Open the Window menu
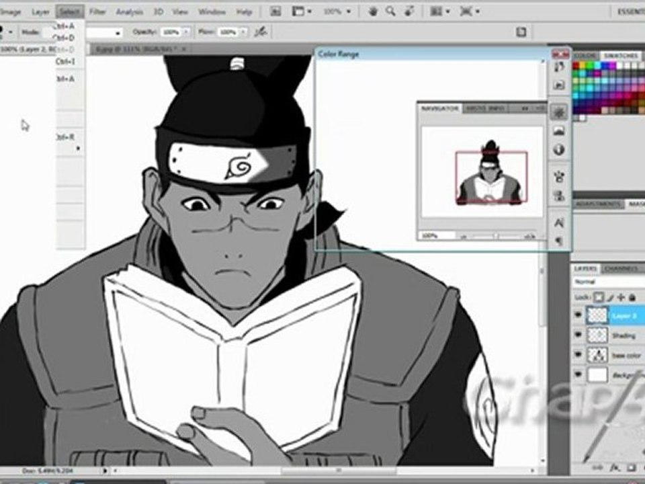This screenshot has width=645, height=484. (212, 12)
